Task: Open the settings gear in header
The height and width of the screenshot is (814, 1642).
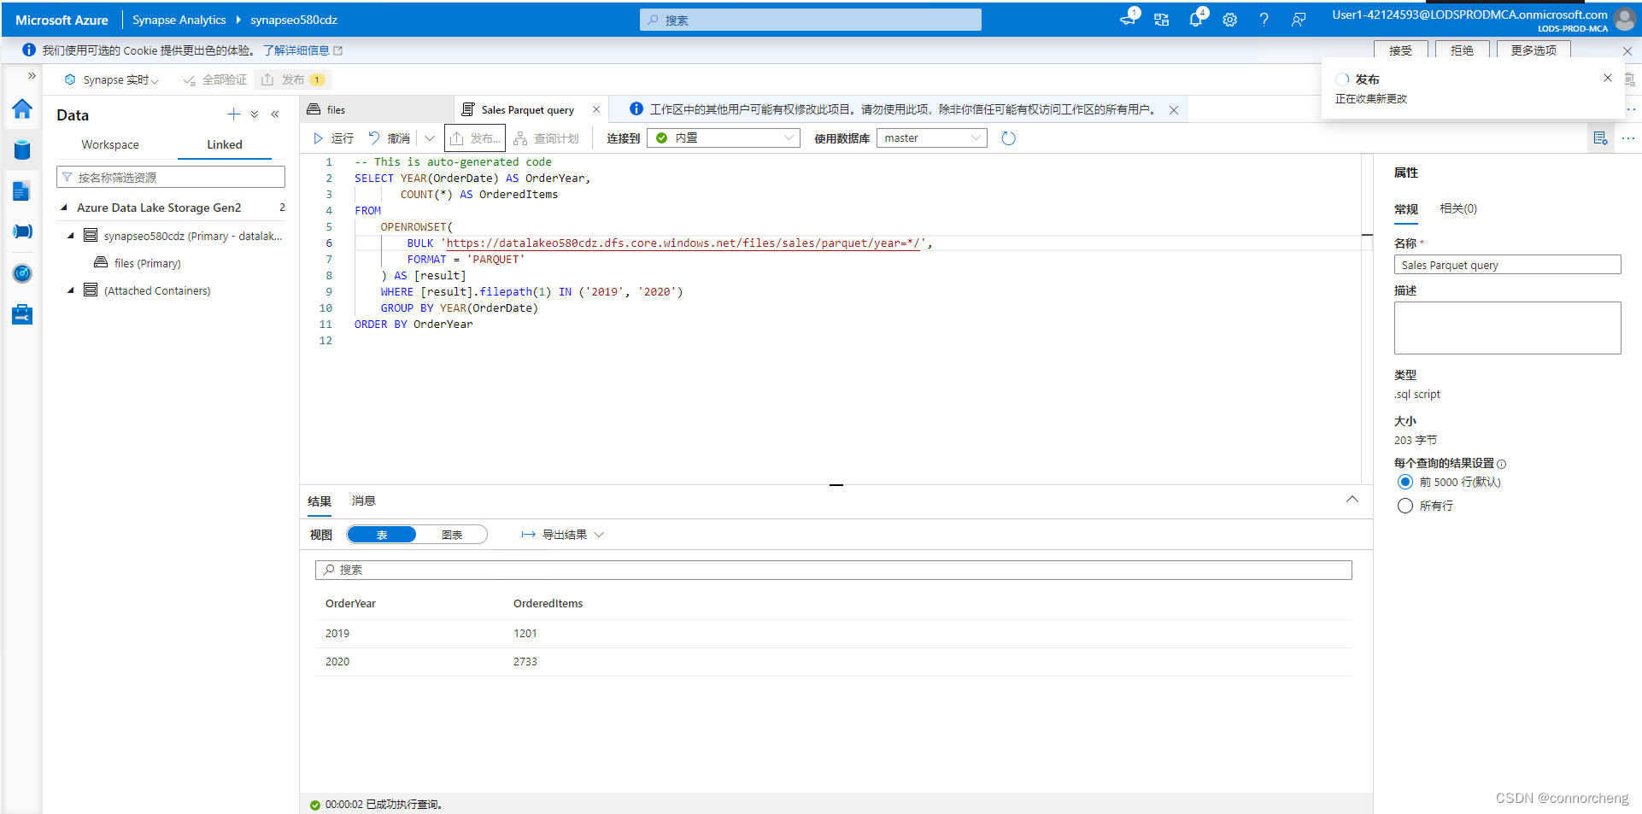Action: pyautogui.click(x=1229, y=20)
